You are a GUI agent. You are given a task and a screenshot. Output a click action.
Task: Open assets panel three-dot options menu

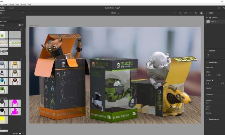pos(23,13)
